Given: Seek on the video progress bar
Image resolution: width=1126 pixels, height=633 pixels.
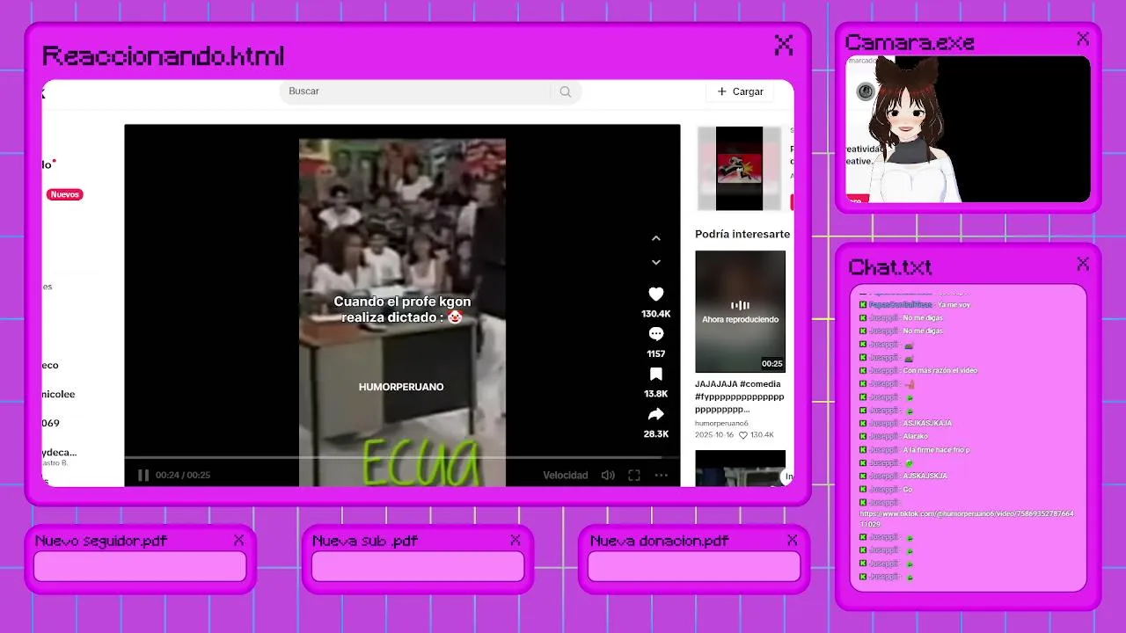Looking at the screenshot, I should (x=402, y=458).
